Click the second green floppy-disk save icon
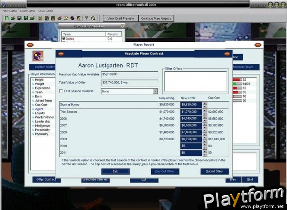The image size is (287, 210). (26, 18)
